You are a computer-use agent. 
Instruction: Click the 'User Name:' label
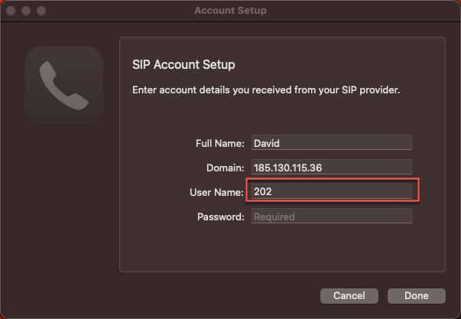[x=216, y=192]
